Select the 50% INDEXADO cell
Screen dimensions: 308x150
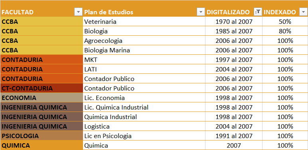pos(285,21)
